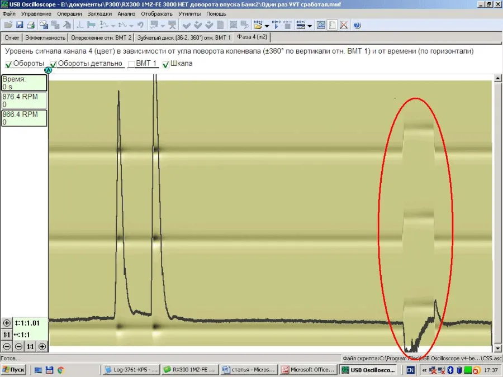The image size is (503, 377).
Task: Click the Готов... status bar text
Action: (x=10, y=359)
